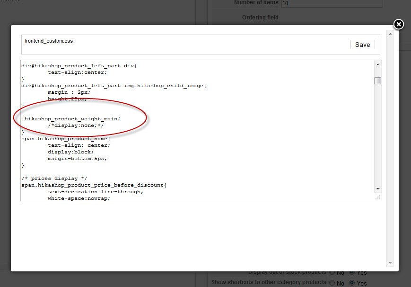Click the textarea scrollbar down arrow
Screen dimensions: 411x287
[378, 189]
